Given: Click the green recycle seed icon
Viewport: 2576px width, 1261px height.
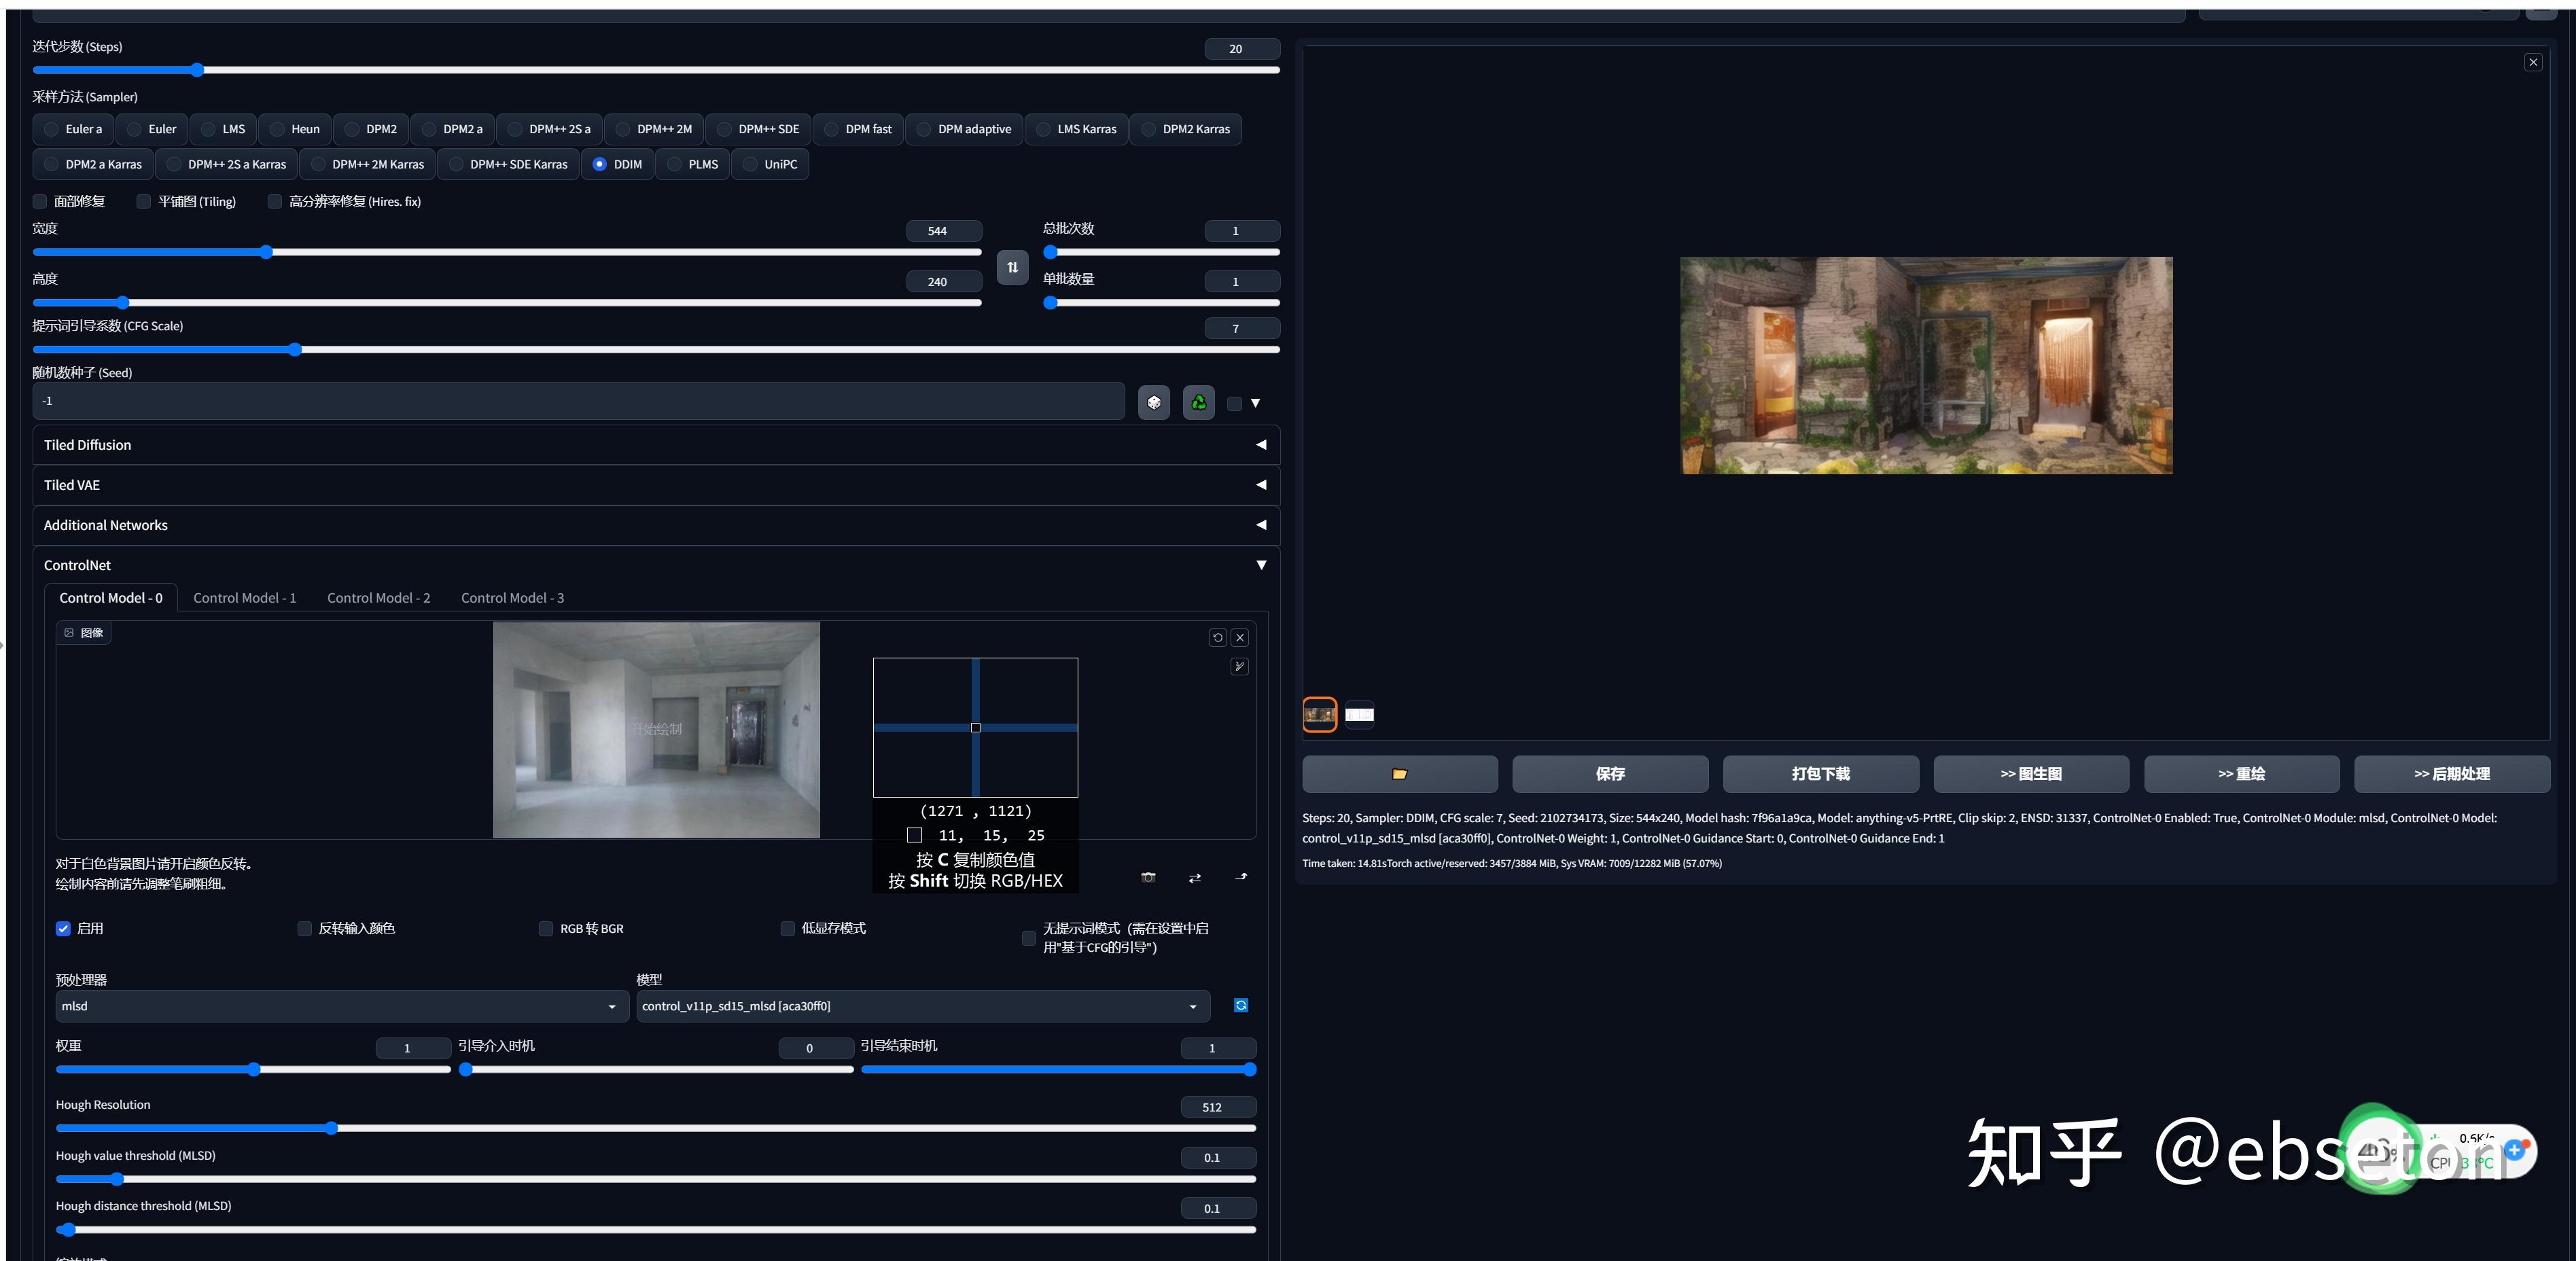Looking at the screenshot, I should (1198, 402).
